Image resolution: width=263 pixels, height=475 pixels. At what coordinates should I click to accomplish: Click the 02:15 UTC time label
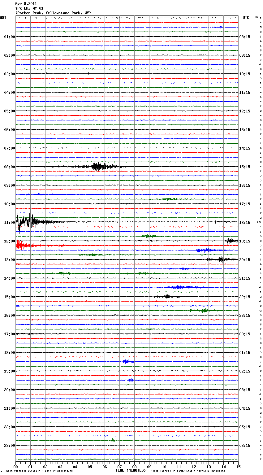point(245,371)
